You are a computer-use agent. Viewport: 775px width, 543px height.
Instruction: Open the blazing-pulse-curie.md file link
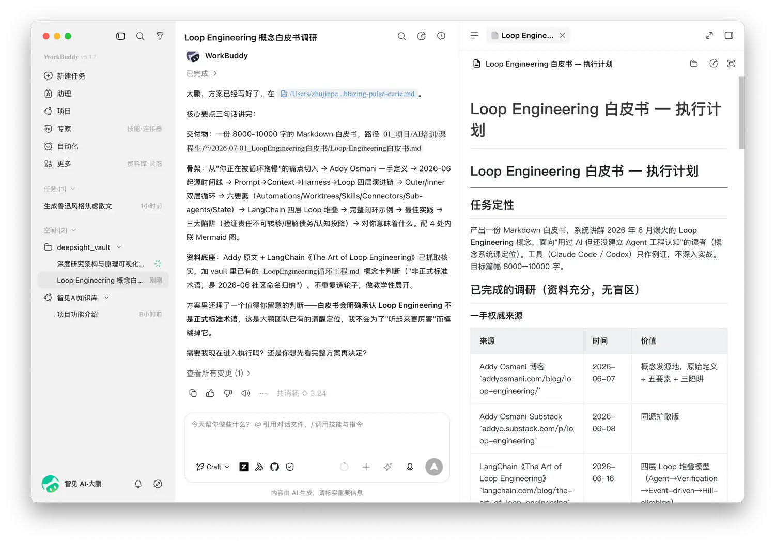click(x=348, y=94)
